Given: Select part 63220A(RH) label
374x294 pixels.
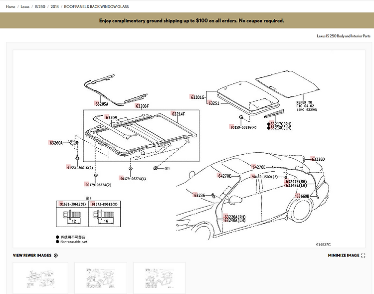Looking at the screenshot, I should (235, 217).
